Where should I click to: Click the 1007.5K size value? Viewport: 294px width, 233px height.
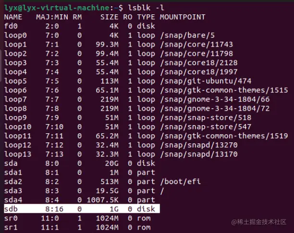coord(102,200)
